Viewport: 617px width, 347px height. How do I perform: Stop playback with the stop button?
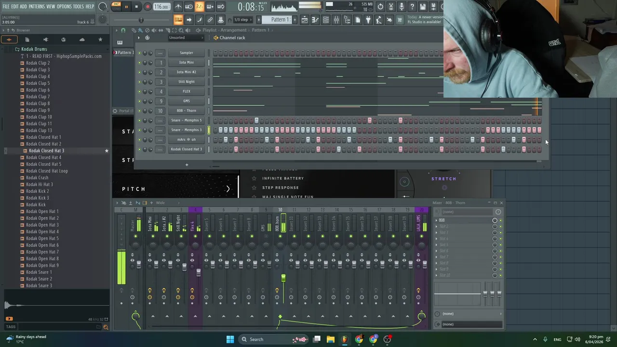pyautogui.click(x=136, y=7)
